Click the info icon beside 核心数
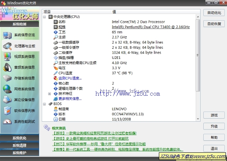 tap(56, 83)
